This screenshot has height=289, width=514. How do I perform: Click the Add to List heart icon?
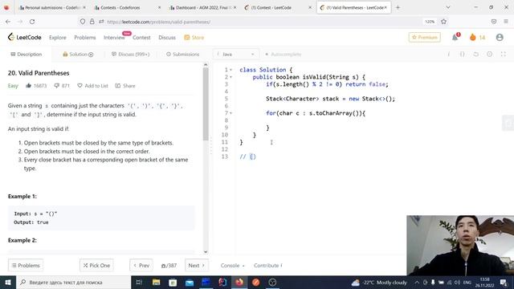pyautogui.click(x=80, y=86)
